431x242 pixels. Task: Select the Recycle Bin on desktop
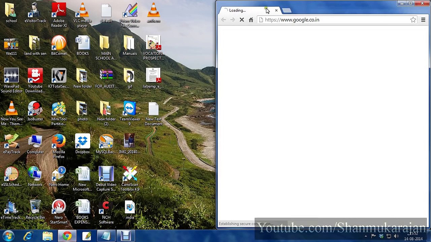click(35, 209)
